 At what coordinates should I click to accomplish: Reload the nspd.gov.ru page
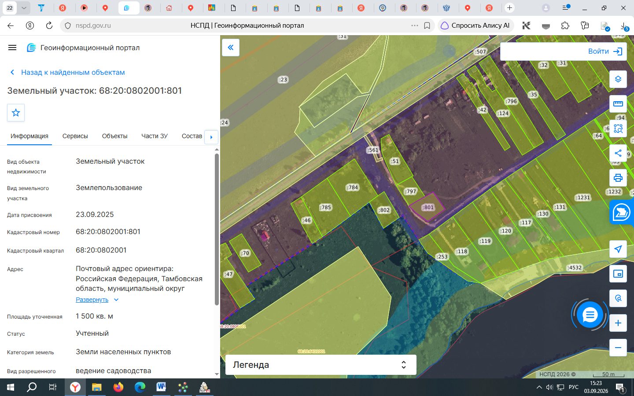(x=49, y=26)
